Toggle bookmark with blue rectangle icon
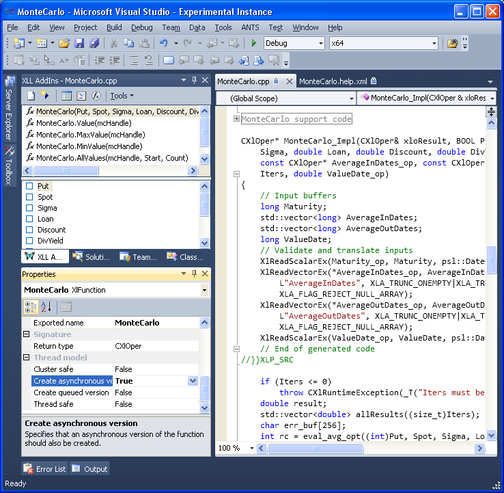 [169, 60]
